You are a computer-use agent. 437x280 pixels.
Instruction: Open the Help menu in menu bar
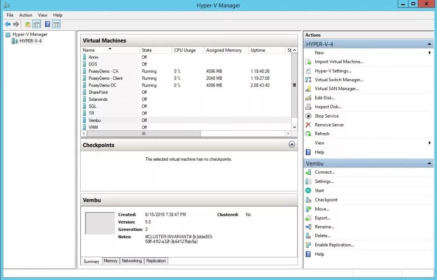click(x=58, y=15)
